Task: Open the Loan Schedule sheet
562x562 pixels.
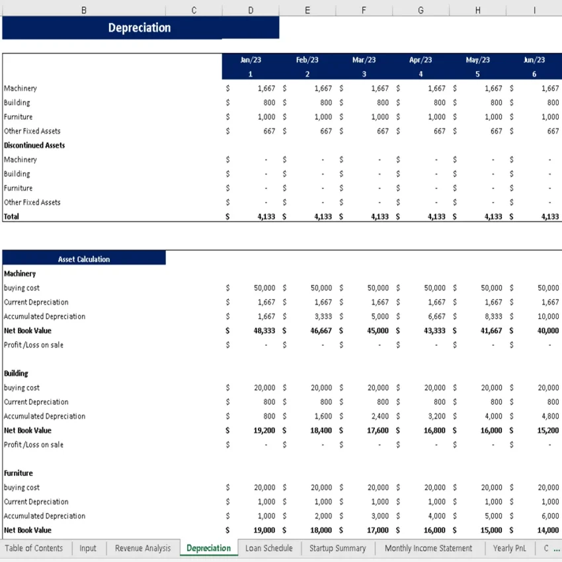Action: 268,548
